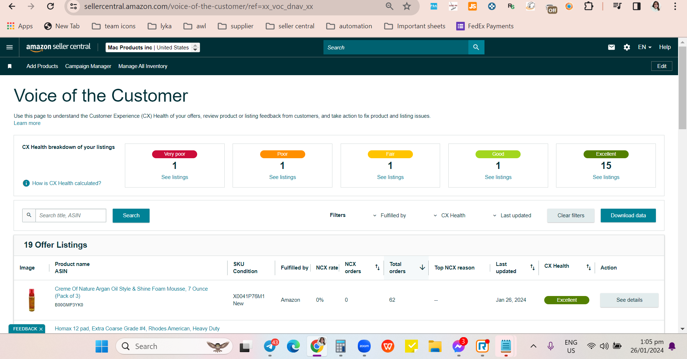
Task: Click the Seller Central search magnifier button
Action: point(476,47)
